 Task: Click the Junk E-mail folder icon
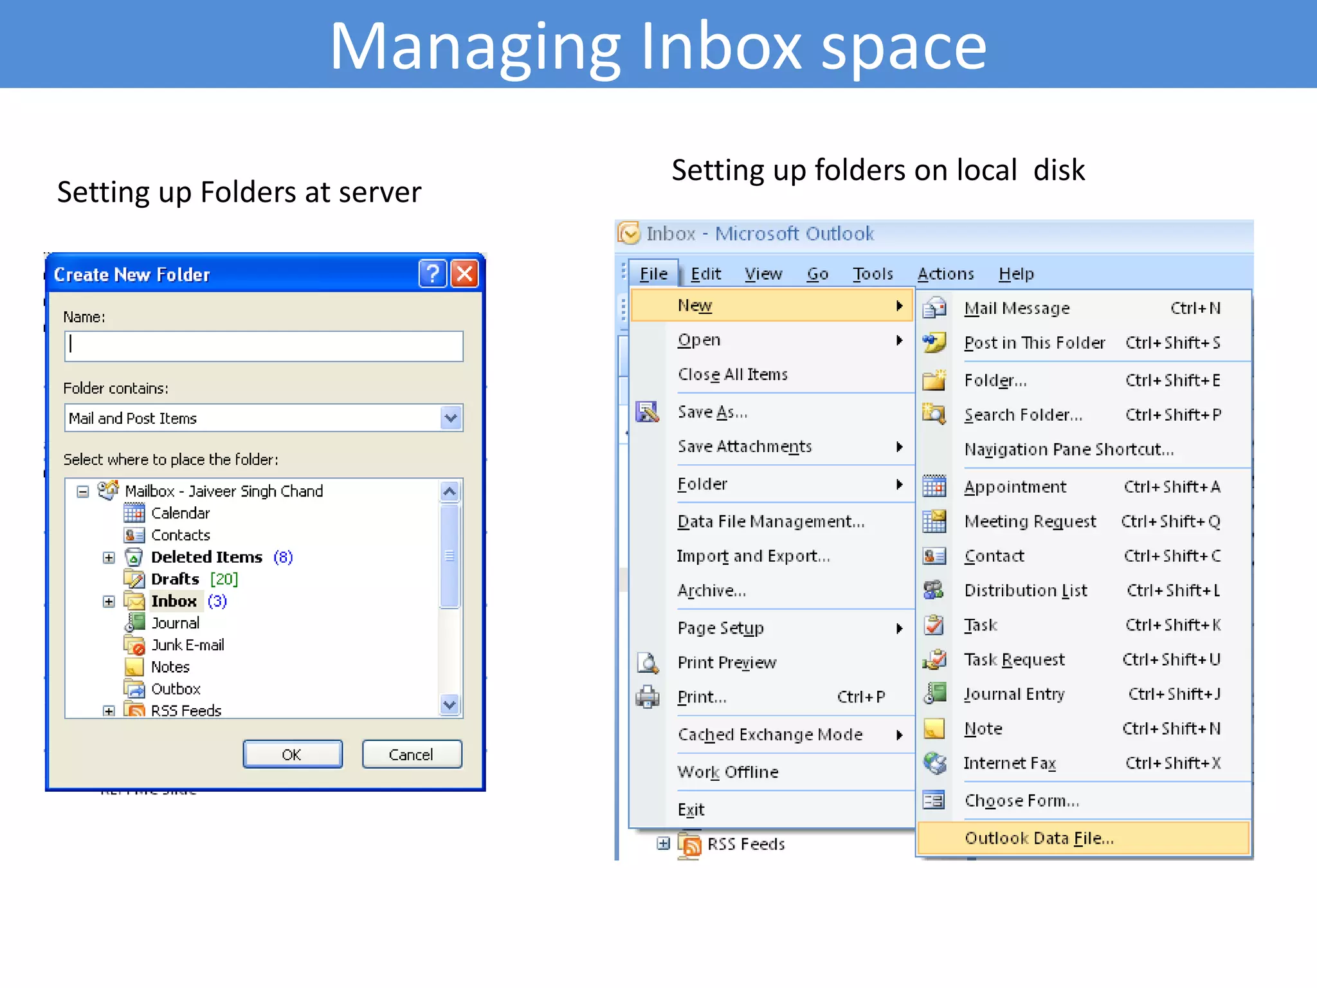pos(134,645)
